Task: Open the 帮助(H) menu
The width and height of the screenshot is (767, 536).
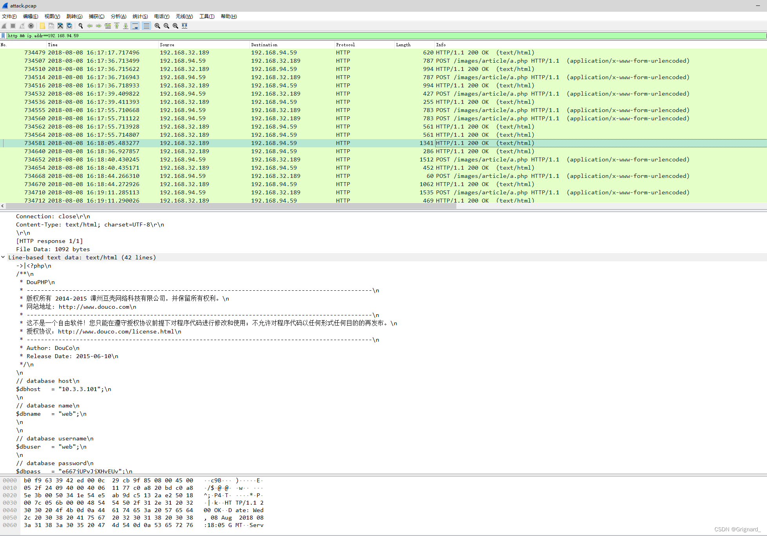Action: [229, 16]
